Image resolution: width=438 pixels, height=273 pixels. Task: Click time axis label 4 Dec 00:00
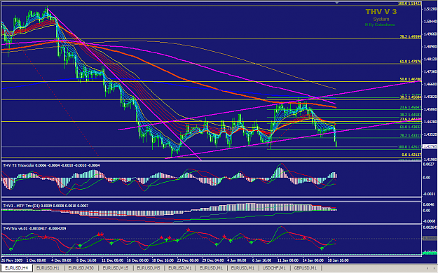pyautogui.click(x=62, y=260)
